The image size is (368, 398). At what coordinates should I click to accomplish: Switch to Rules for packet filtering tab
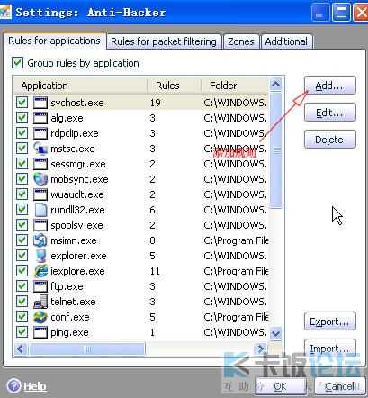[x=164, y=41]
